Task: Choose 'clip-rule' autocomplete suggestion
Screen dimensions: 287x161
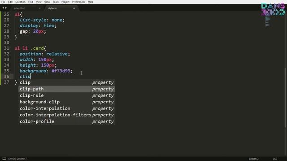Action: 67,95
